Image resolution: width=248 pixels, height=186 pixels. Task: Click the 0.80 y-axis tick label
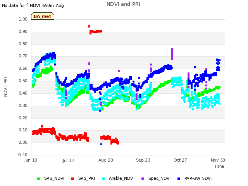[x=23, y=44]
